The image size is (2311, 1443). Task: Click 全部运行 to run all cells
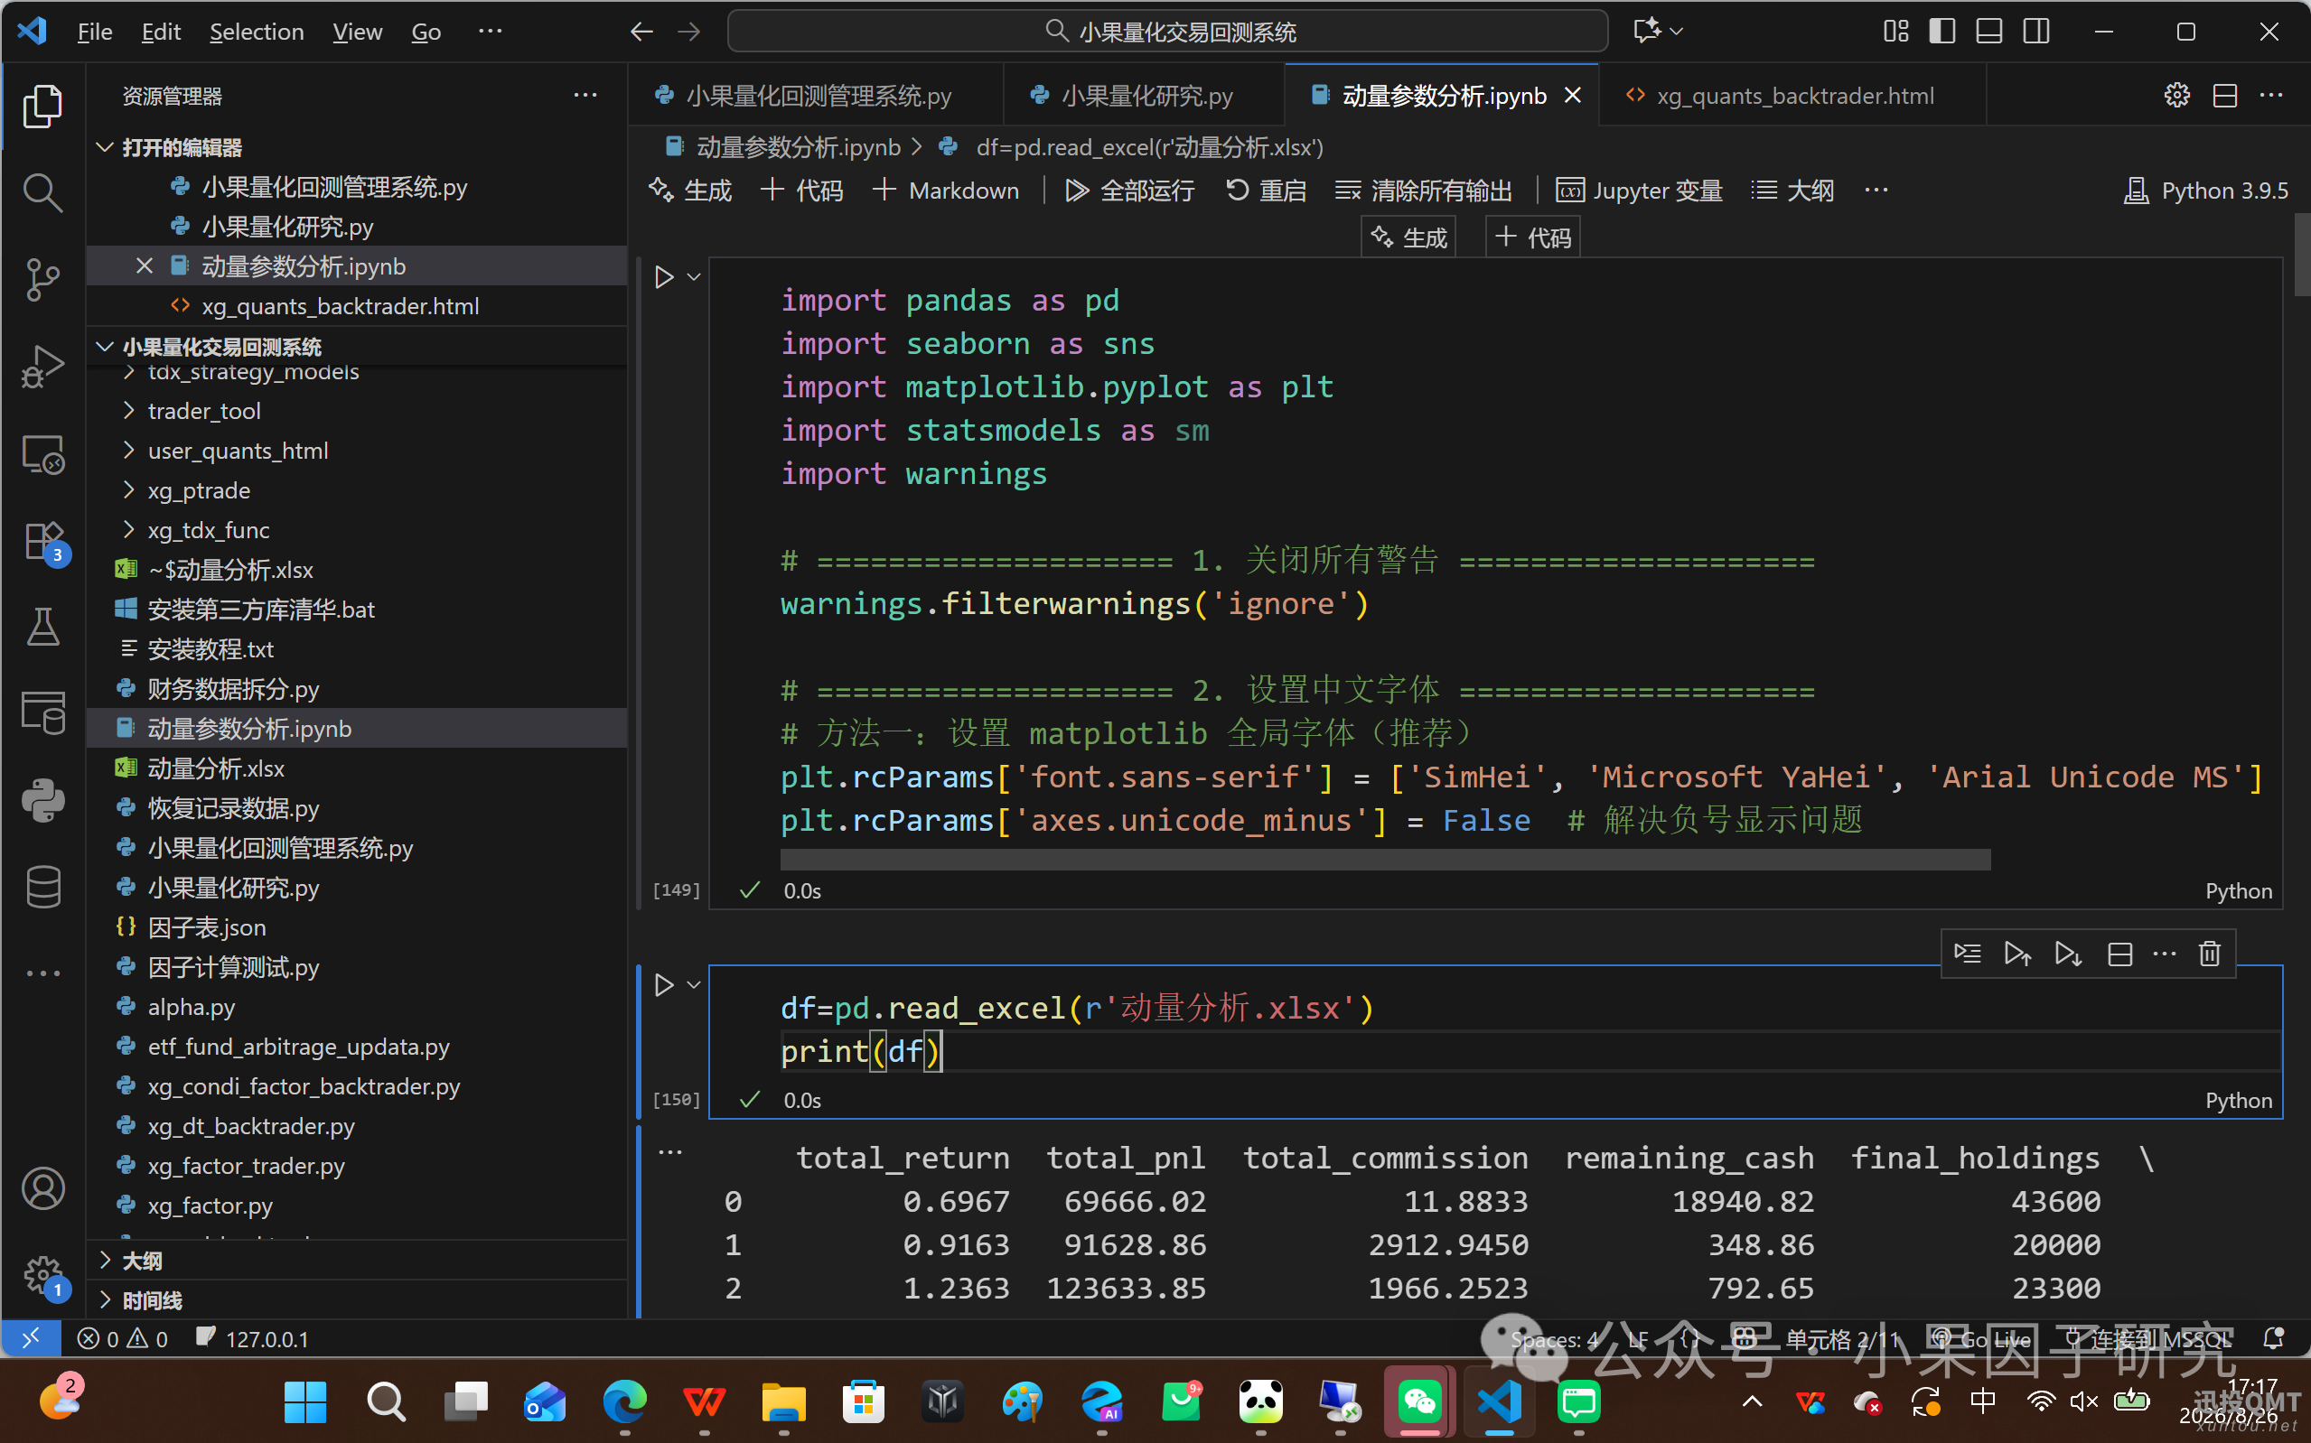tap(1129, 191)
